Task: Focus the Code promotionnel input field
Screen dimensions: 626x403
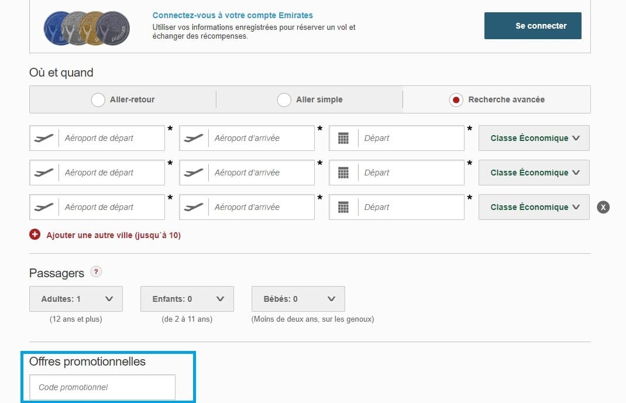Action: click(102, 387)
